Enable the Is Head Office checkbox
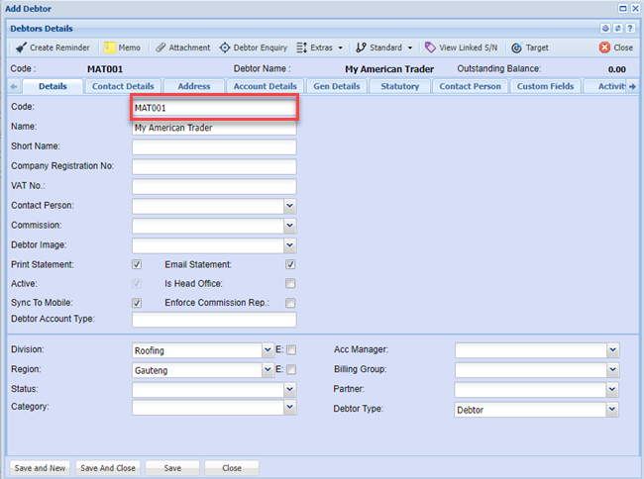The image size is (644, 479). [x=290, y=284]
